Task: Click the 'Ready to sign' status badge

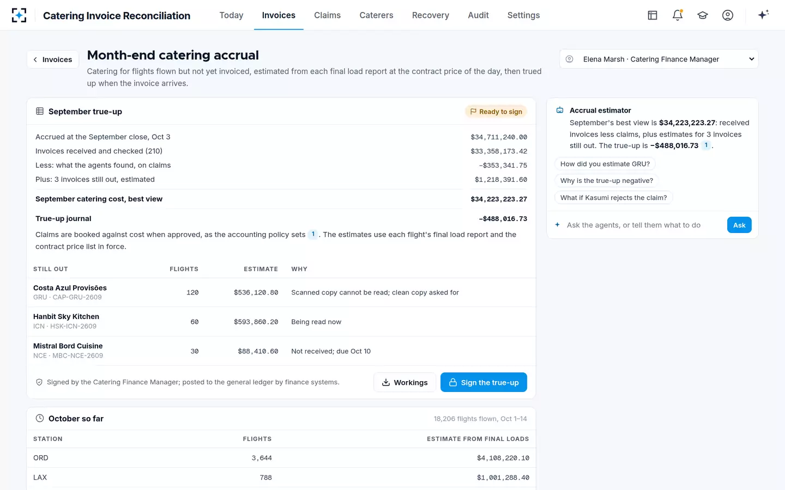Action: pyautogui.click(x=496, y=112)
